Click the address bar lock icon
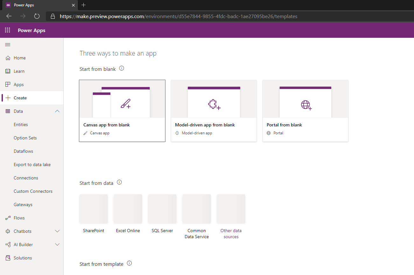This screenshot has height=275, width=414. click(x=53, y=16)
